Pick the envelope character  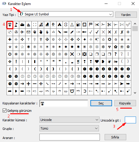coord(28,32)
